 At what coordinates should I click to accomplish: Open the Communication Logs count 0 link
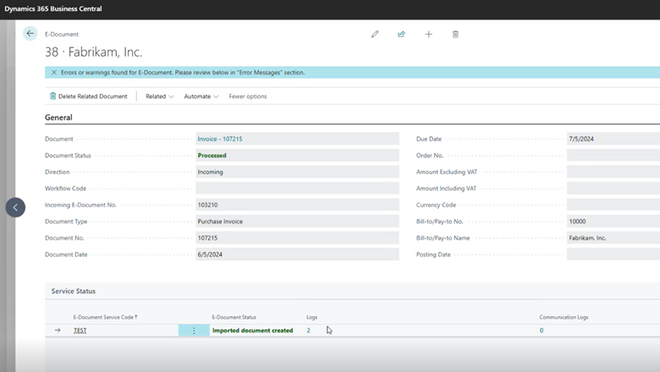click(542, 331)
